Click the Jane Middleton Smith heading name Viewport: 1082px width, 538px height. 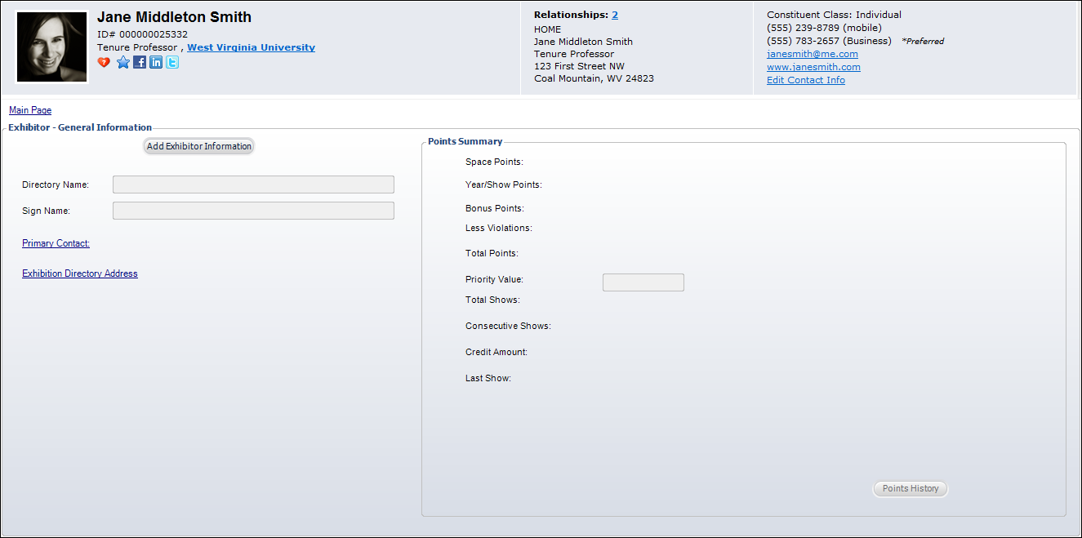coord(174,17)
